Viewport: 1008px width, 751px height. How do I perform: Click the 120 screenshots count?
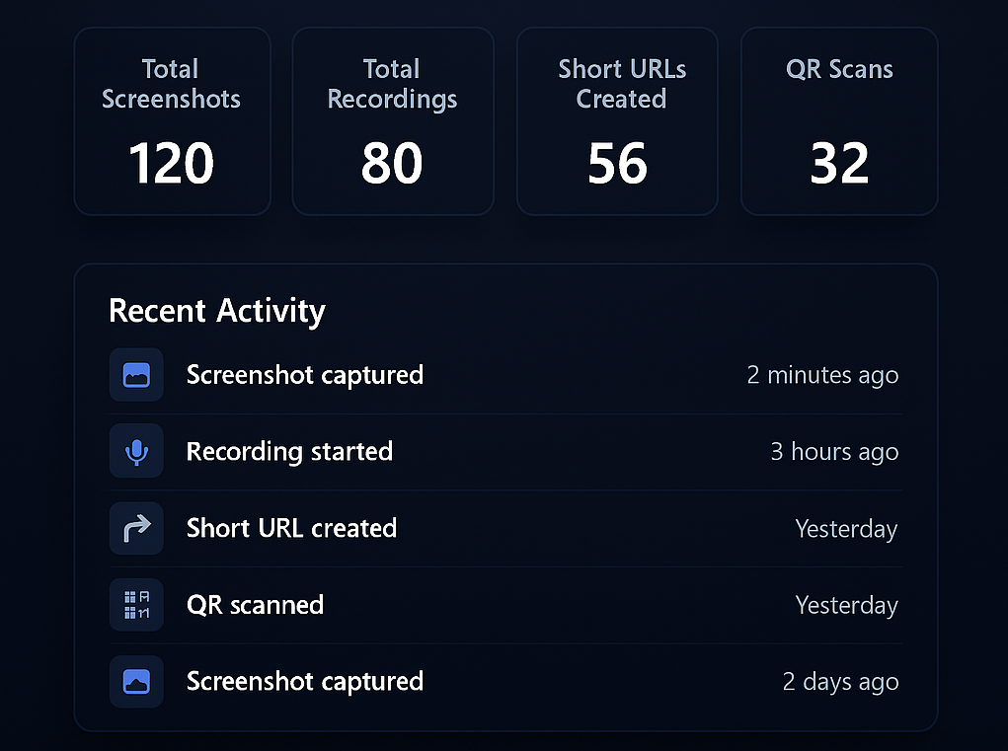pos(172,164)
